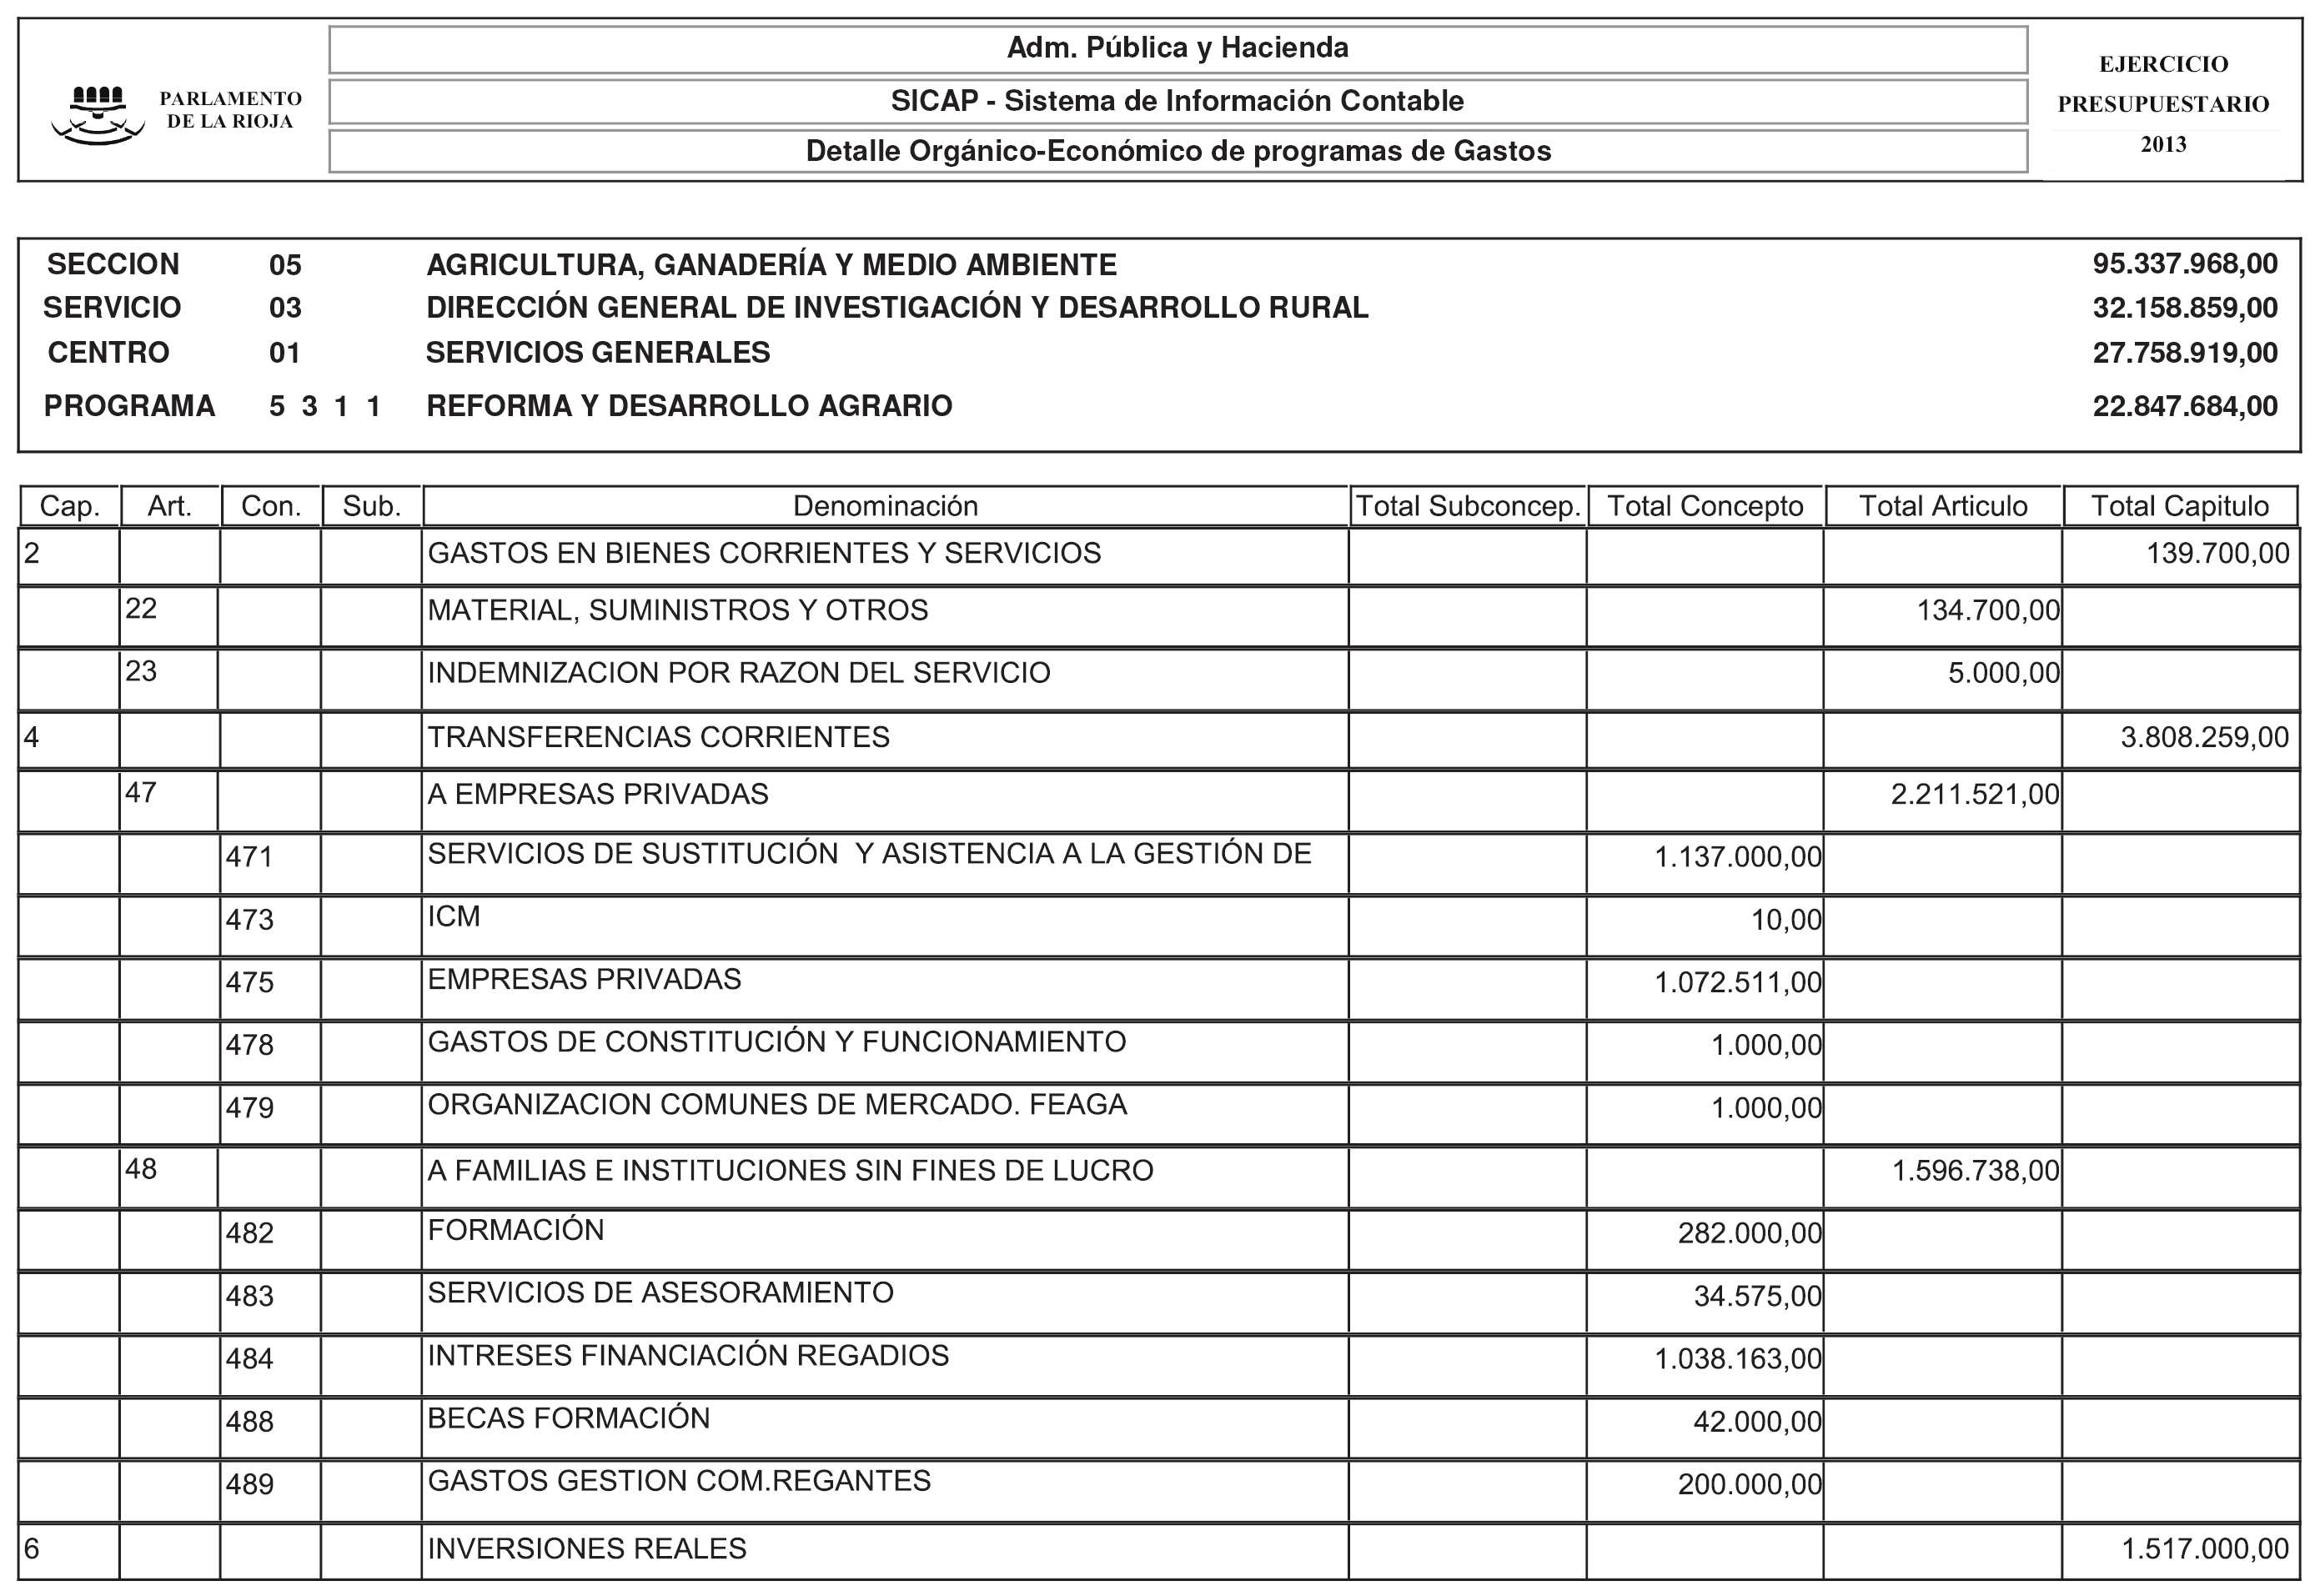Click concept total 10,00

(x=1786, y=920)
